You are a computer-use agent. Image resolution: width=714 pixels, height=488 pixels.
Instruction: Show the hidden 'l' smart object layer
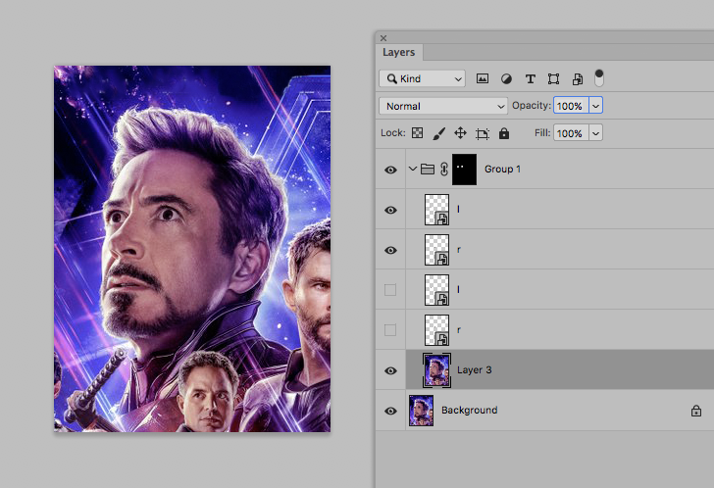(390, 290)
